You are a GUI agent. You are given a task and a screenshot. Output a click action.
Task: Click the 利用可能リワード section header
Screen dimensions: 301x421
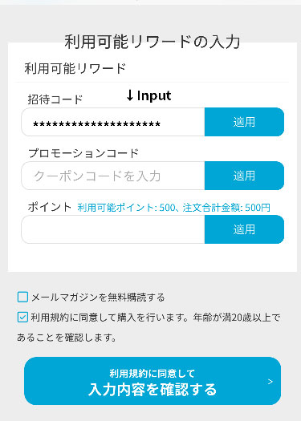[x=75, y=68]
